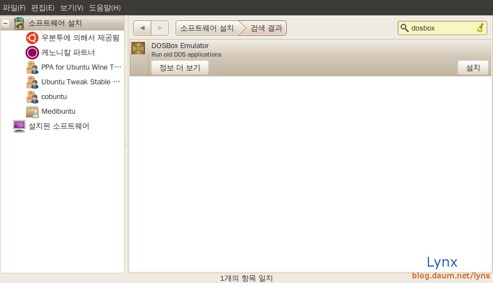Screen dimensions: 493x283
Task: Select 우분투에 의해서 제공됨 in the sidebar
Action: 80,38
